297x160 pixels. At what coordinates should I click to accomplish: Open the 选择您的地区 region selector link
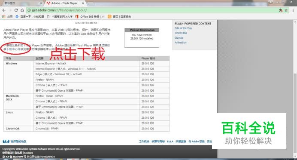pos(18,142)
